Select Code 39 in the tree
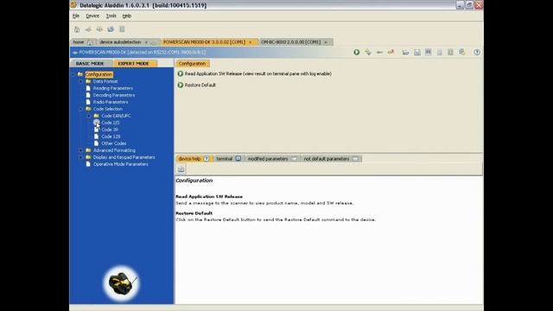The width and height of the screenshot is (553, 311). [x=110, y=130]
